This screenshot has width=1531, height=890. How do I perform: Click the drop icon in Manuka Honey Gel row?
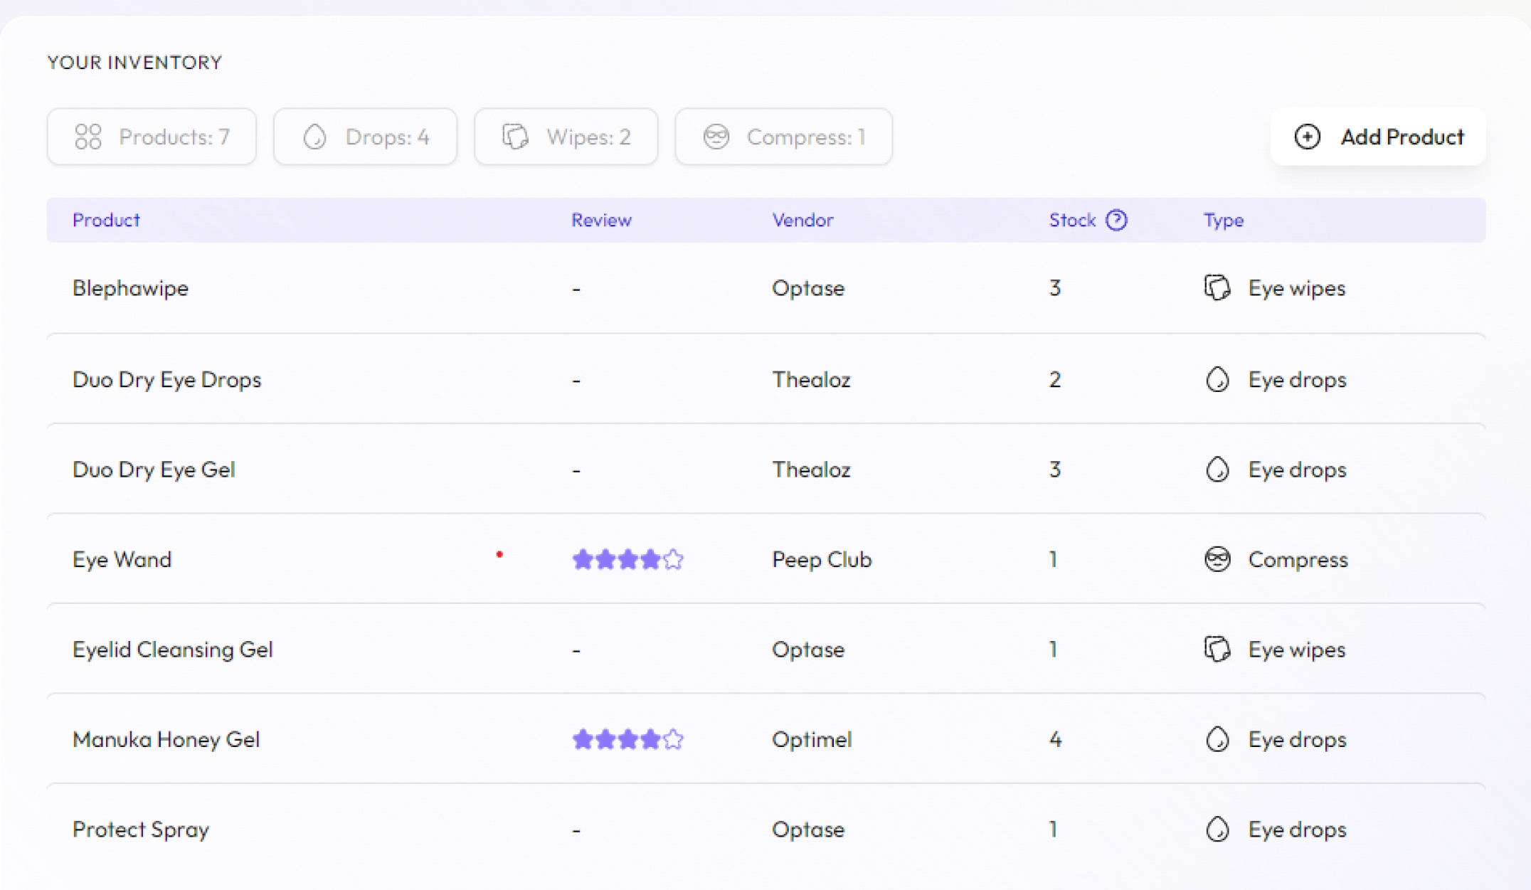tap(1217, 739)
